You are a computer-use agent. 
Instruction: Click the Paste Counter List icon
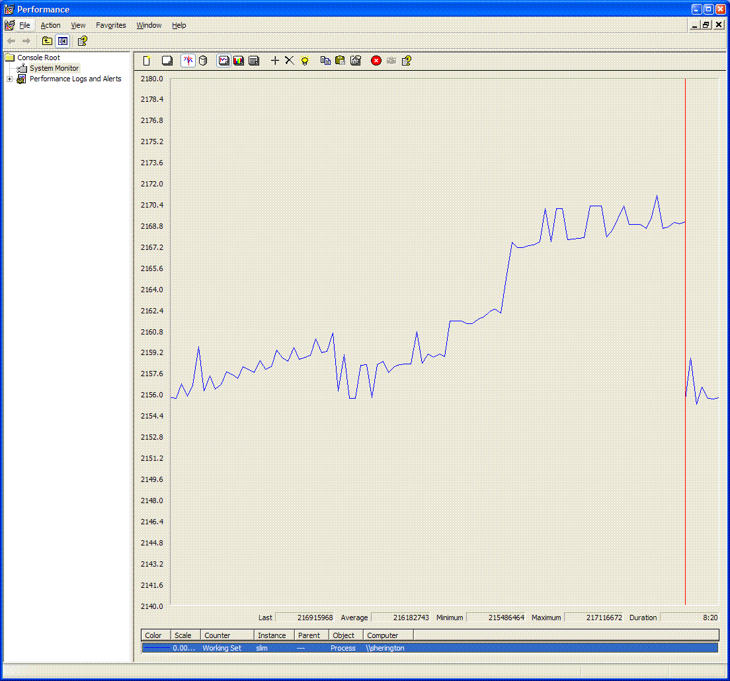[x=340, y=61]
